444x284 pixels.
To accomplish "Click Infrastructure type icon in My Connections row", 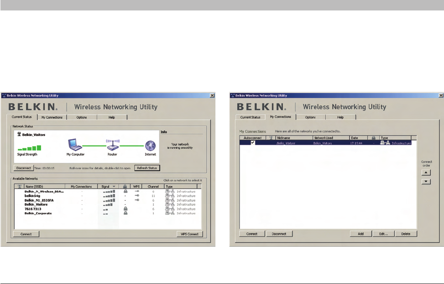I will (385, 143).
